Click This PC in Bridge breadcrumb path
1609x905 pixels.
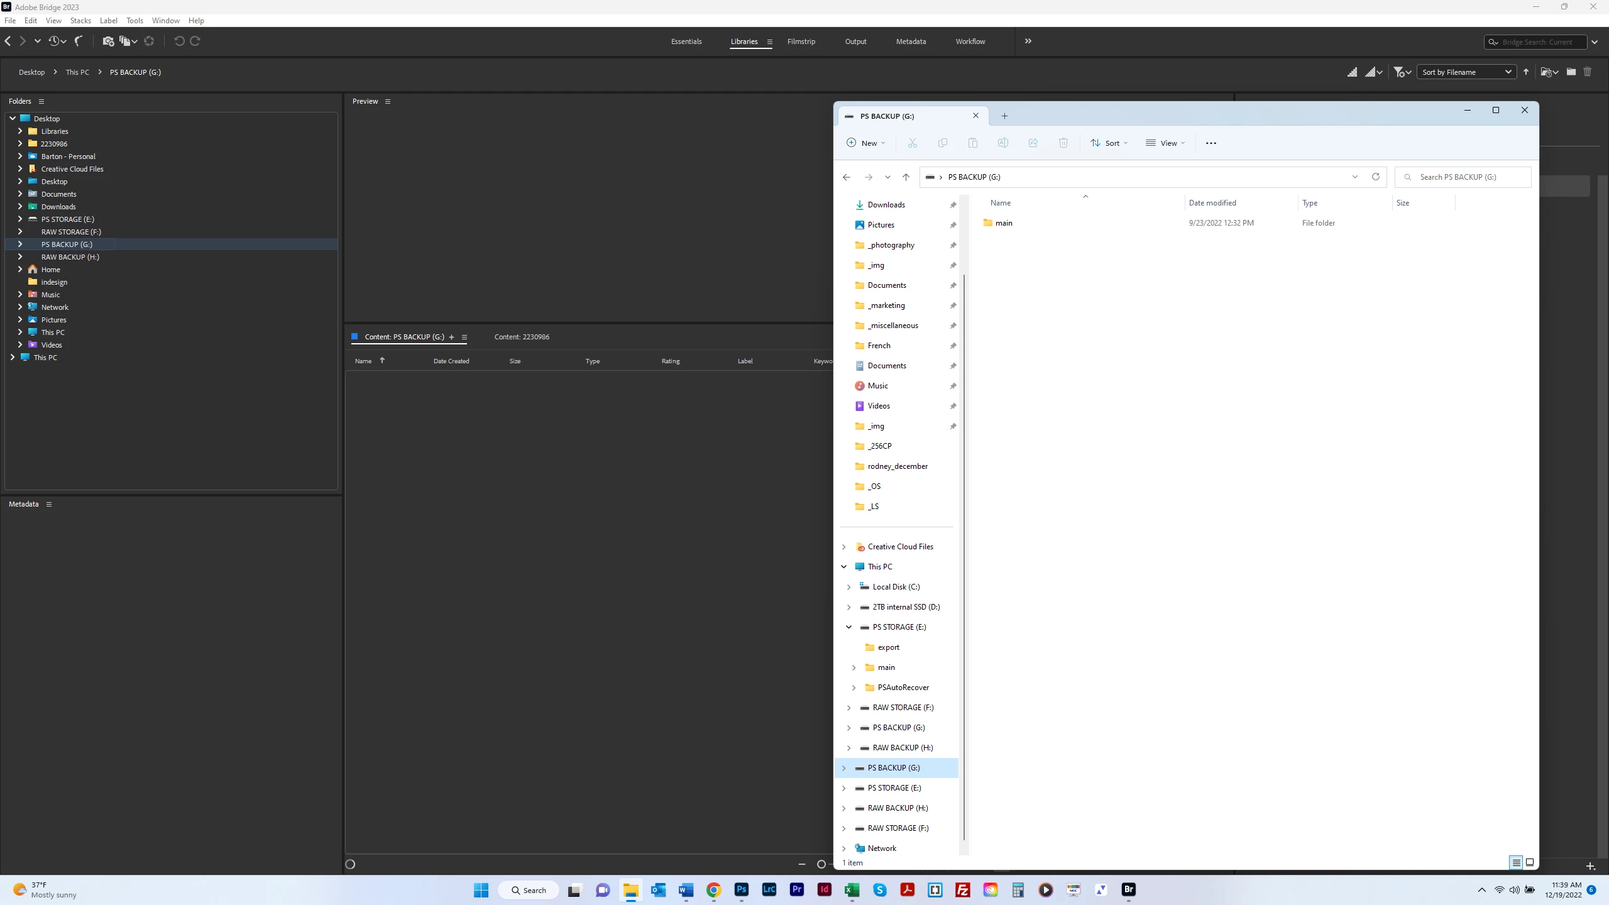coord(77,72)
